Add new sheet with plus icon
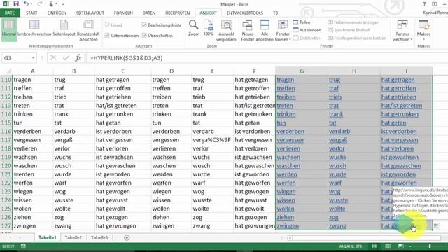The image size is (448, 252). [127, 238]
